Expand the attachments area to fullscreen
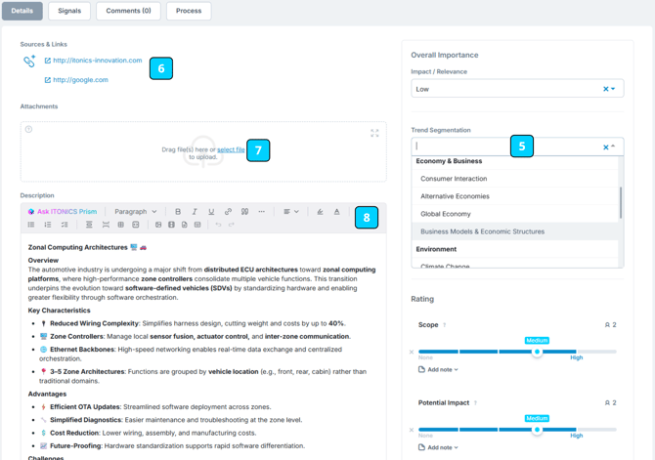This screenshot has width=655, height=460. 374,133
